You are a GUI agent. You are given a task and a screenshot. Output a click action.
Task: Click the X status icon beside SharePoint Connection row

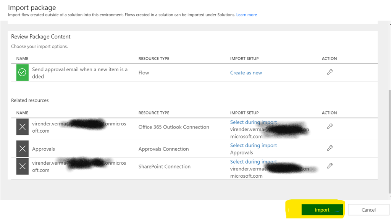click(23, 166)
